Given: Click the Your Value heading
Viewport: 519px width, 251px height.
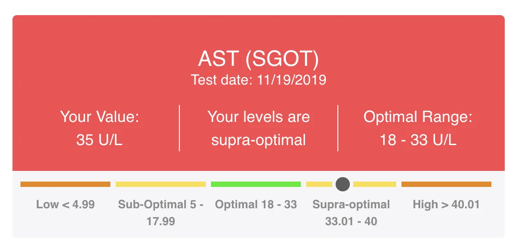Looking at the screenshot, I should pos(100,117).
